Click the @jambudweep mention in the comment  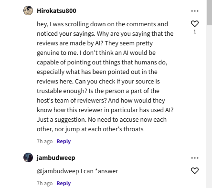(x=58, y=171)
